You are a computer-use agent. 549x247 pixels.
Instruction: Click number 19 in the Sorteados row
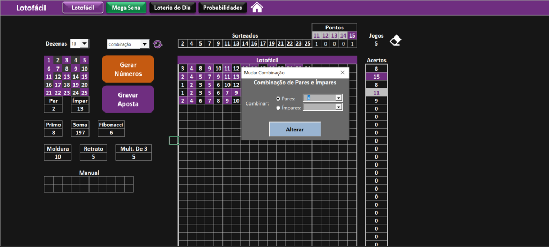272,44
